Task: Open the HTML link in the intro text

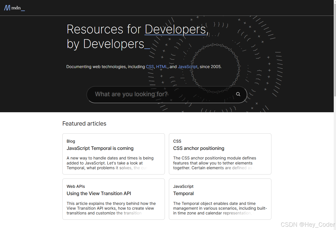Action: (x=162, y=67)
